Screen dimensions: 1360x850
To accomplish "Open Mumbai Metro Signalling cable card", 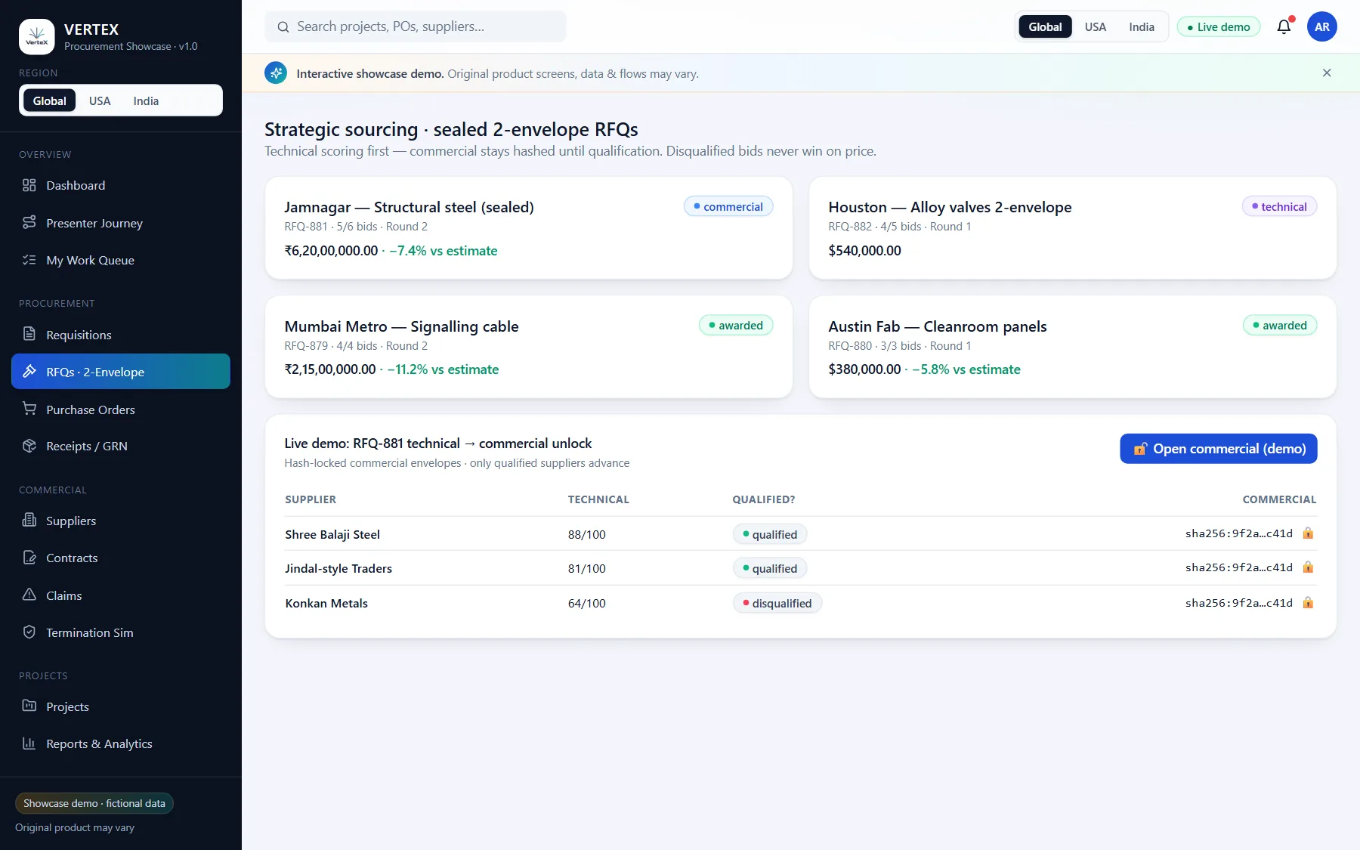I will pyautogui.click(x=529, y=347).
